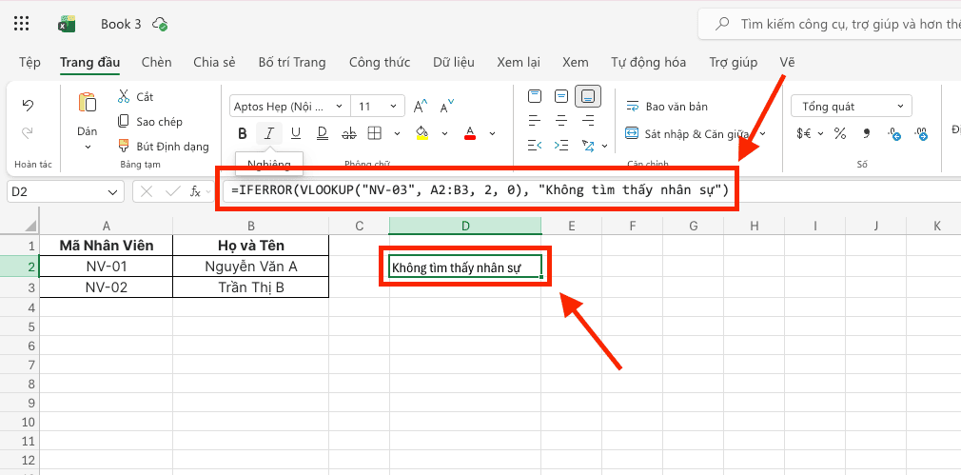Click Sát nhập & Căn giữa button
Viewport: 961px width, 475px height.
[677, 134]
